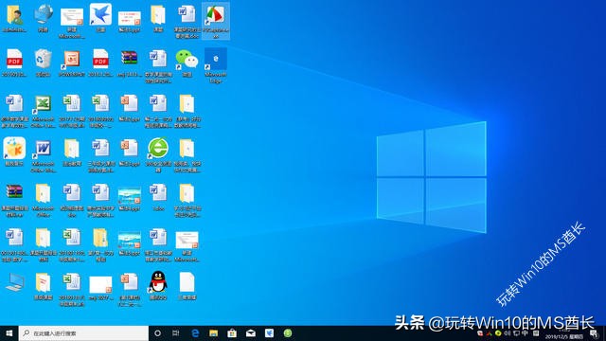Open the Mail app on the taskbar
The height and width of the screenshot is (341, 606).
250,332
